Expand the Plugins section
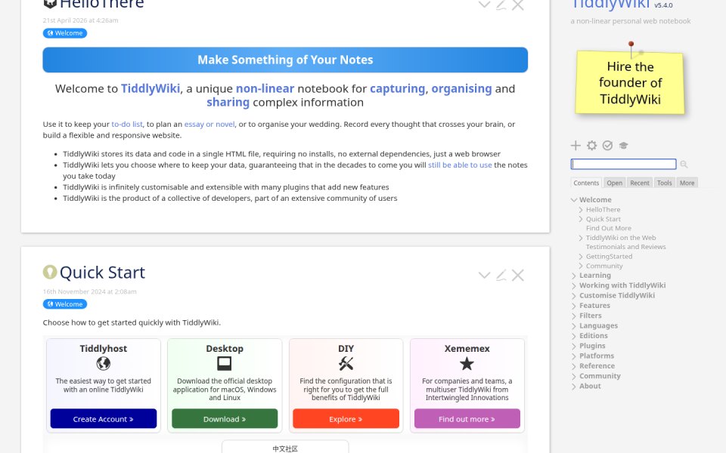This screenshot has height=453, width=726. click(574, 347)
